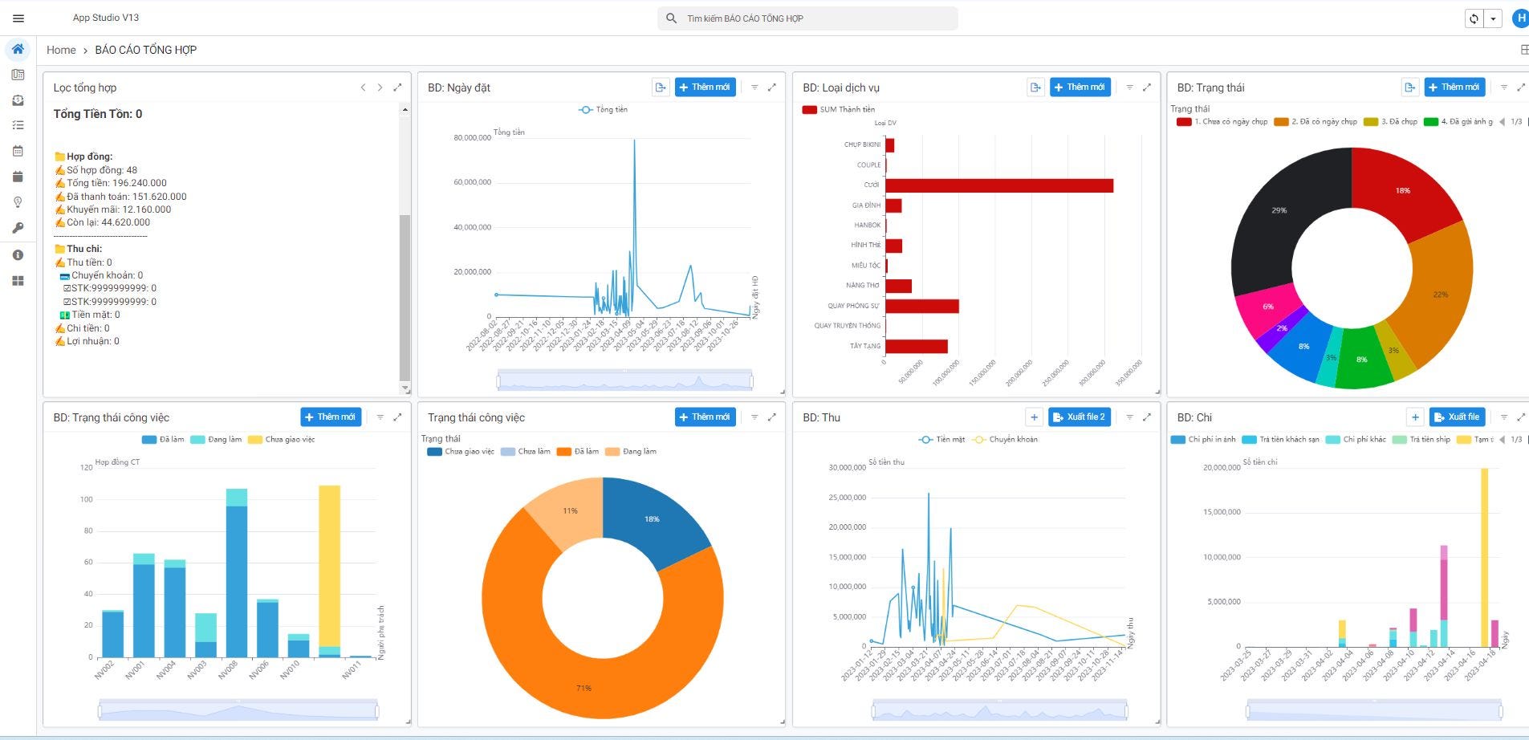The height and width of the screenshot is (740, 1529).
Task: Open filter icon in Trạng thái công việc donut panel
Action: click(x=754, y=417)
